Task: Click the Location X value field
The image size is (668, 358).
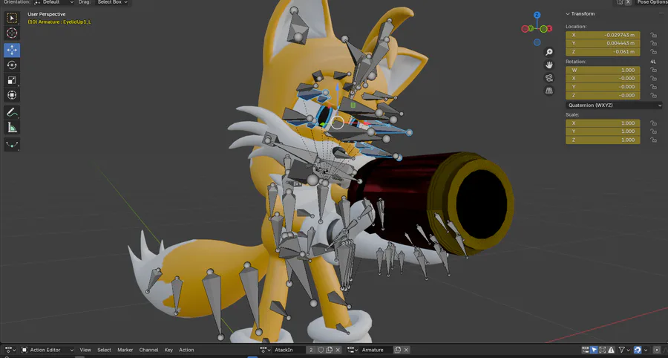Action: (x=603, y=35)
